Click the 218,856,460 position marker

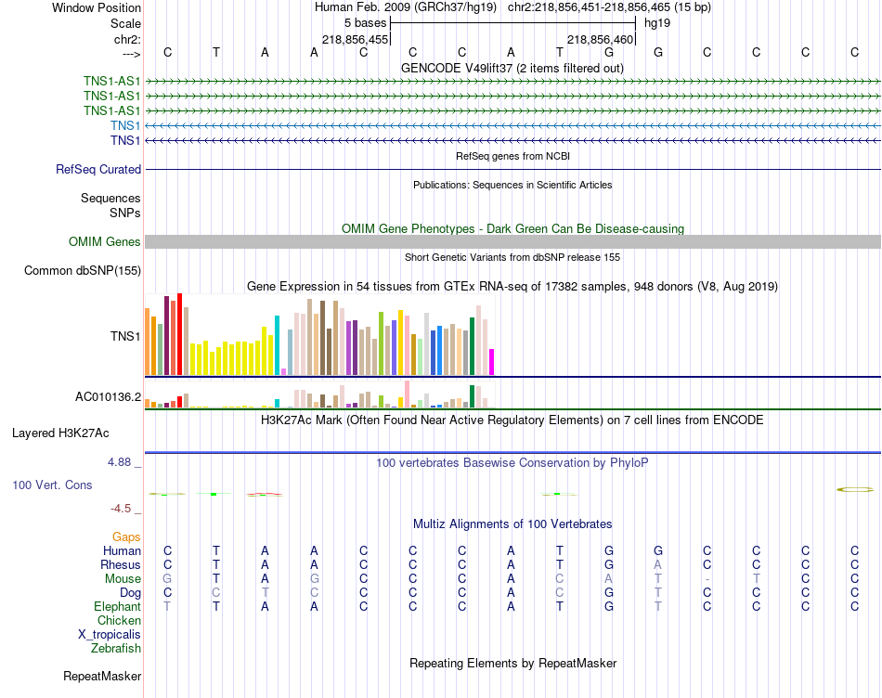pyautogui.click(x=600, y=39)
